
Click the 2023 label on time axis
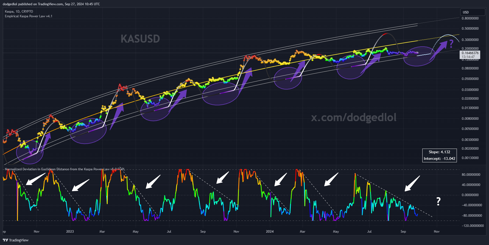pyautogui.click(x=70, y=232)
